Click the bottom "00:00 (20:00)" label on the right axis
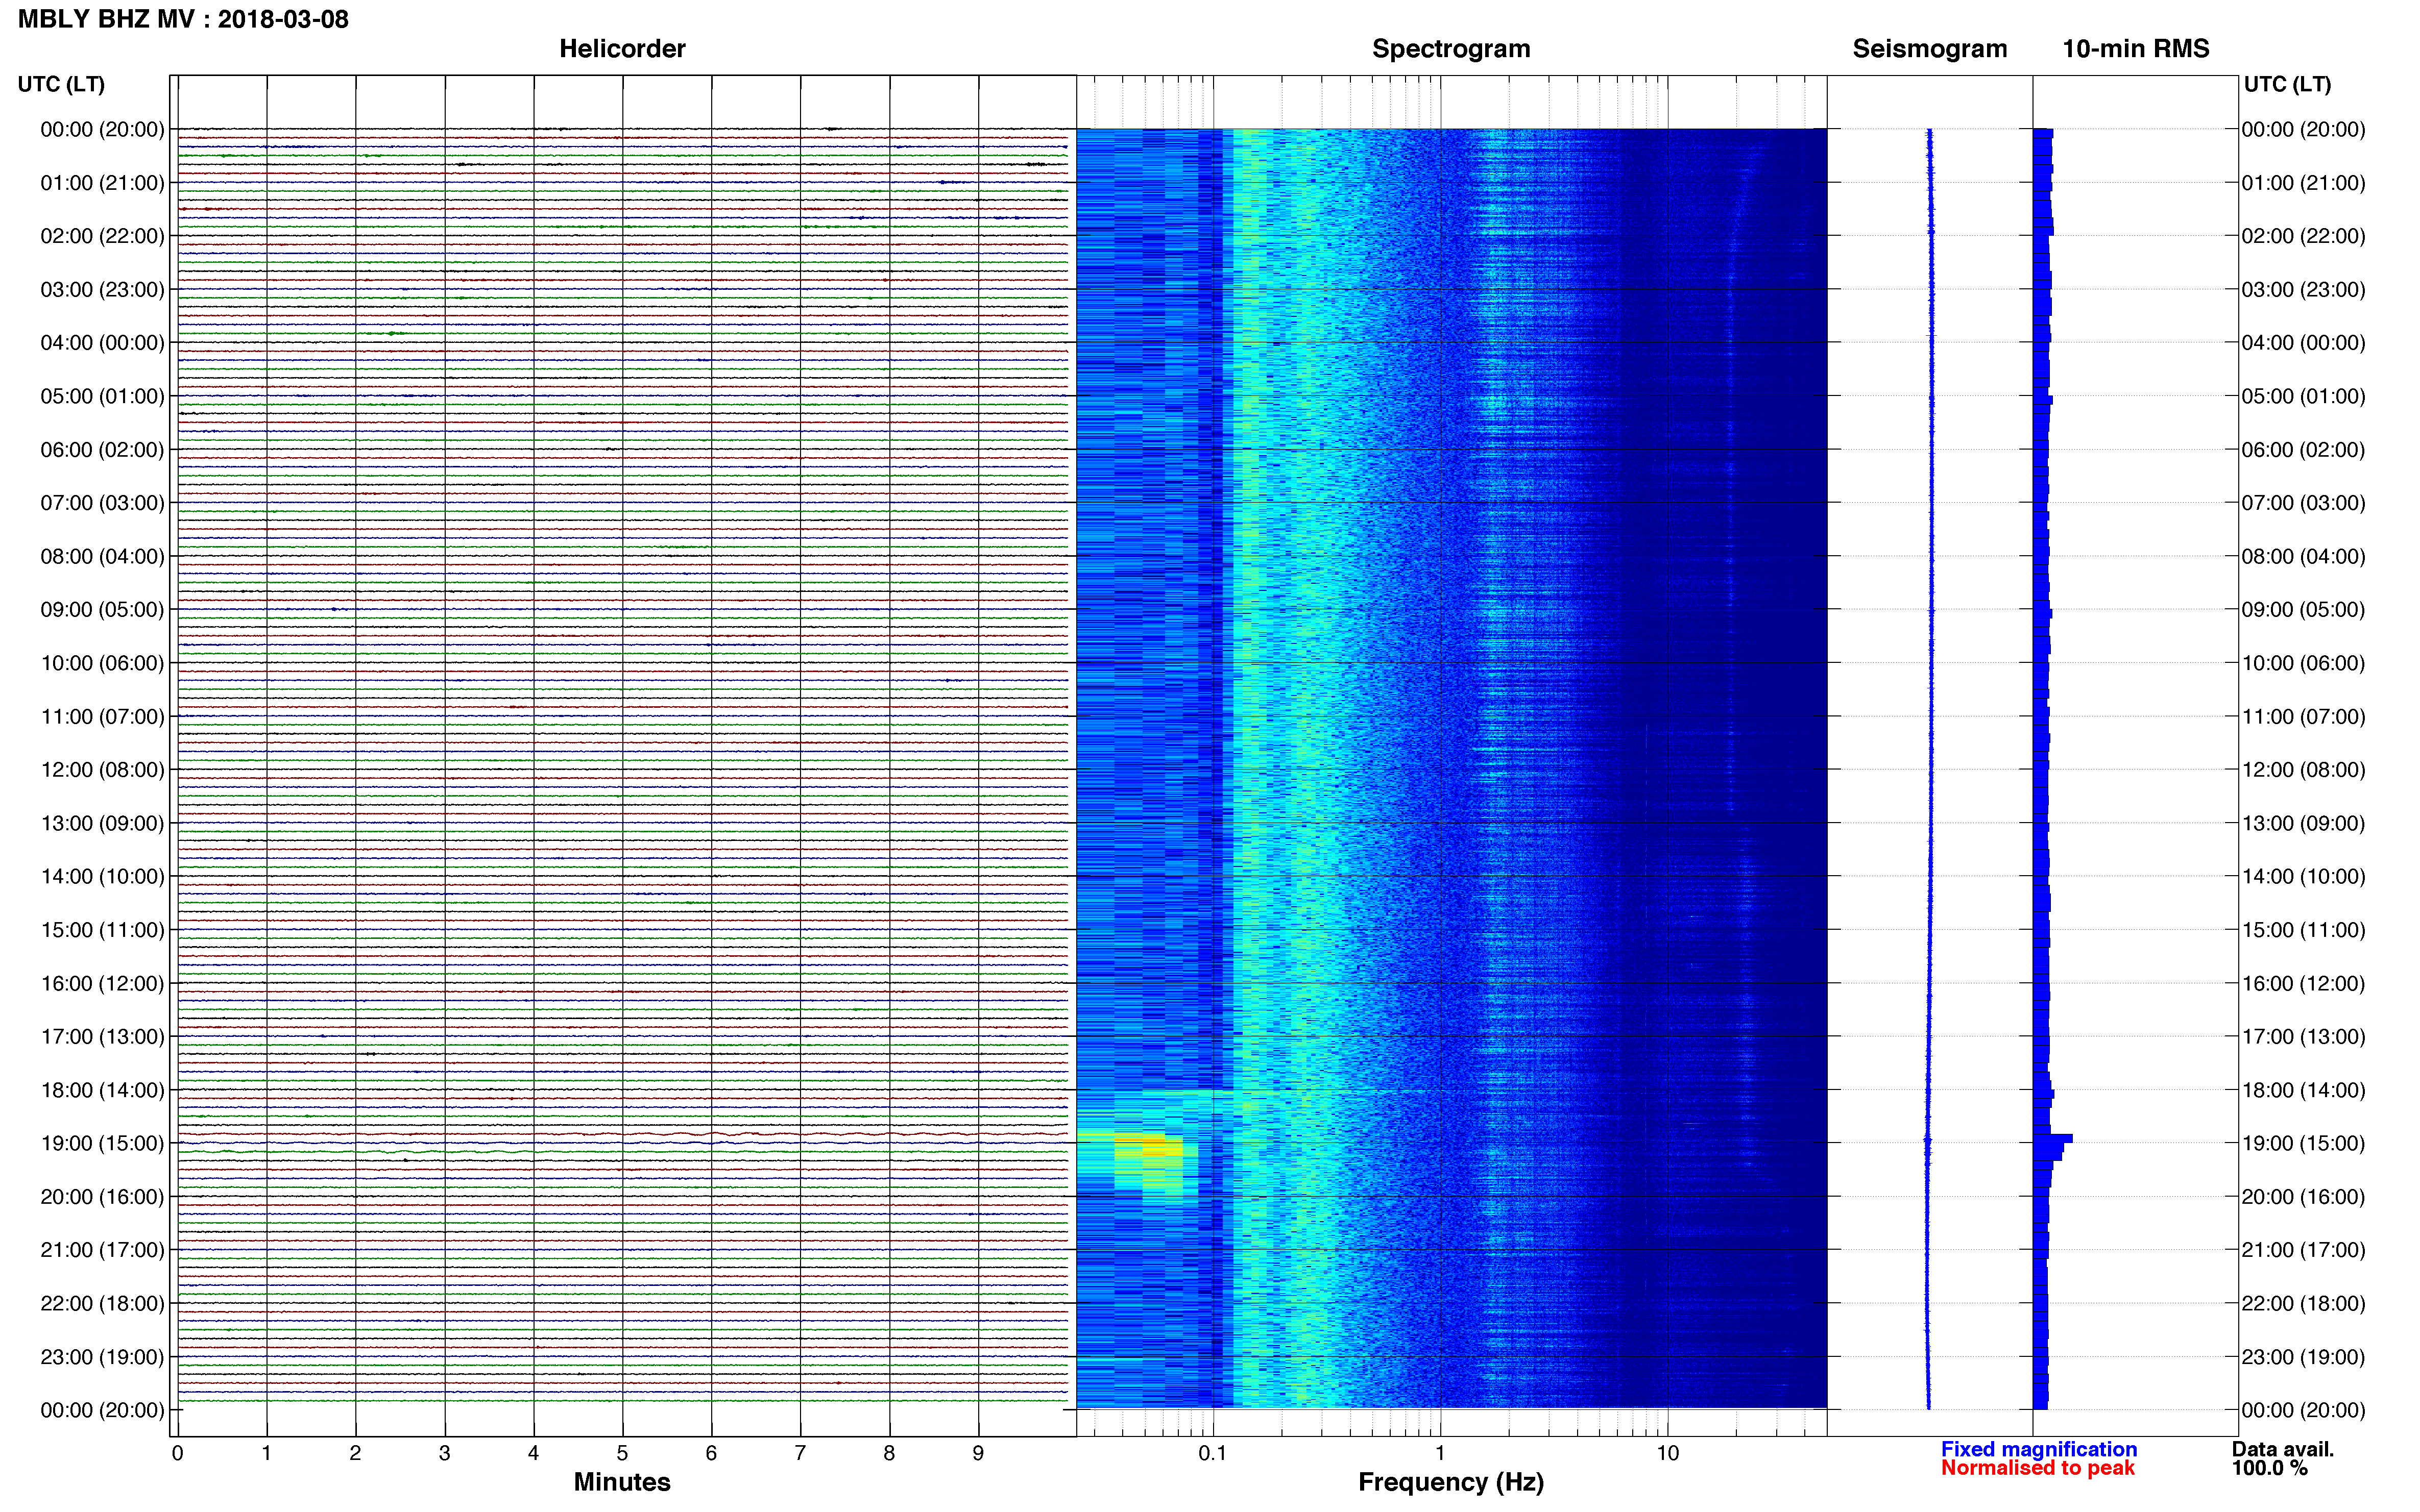This screenshot has height=1512, width=2420. coord(2303,1410)
